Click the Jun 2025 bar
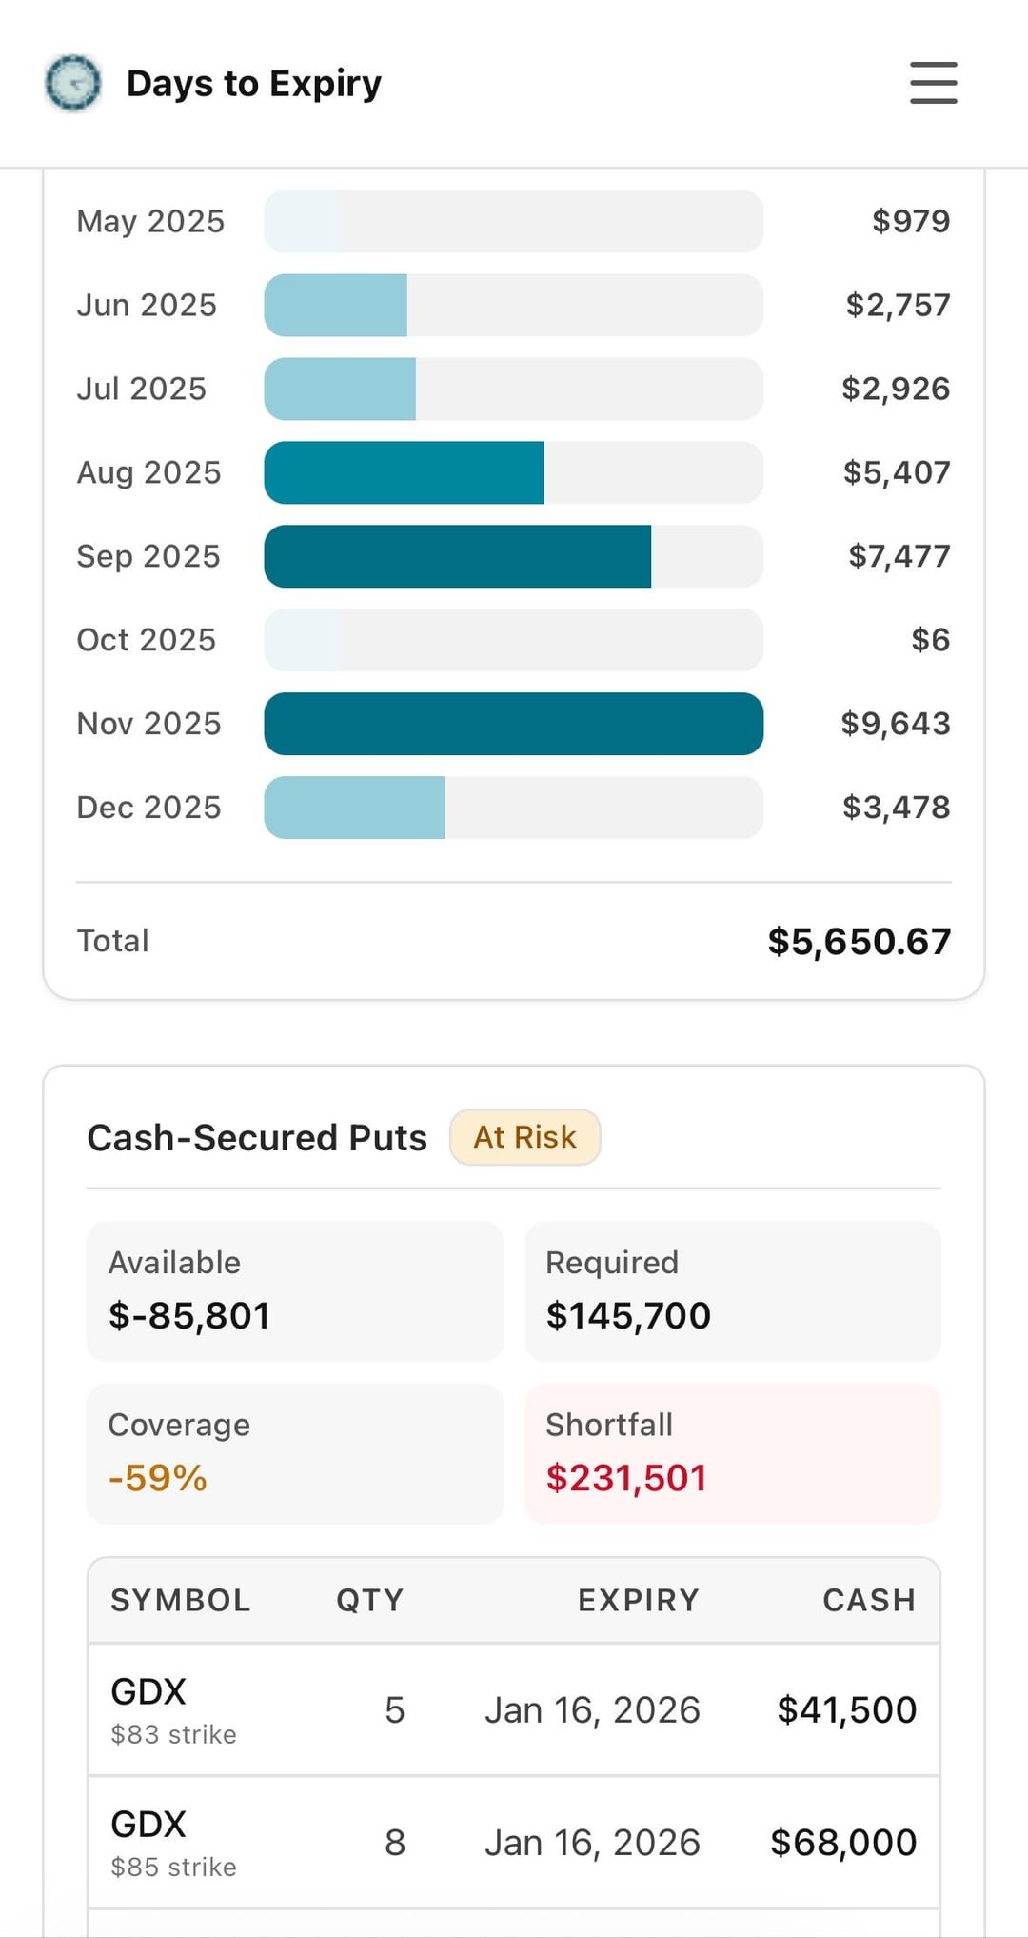The image size is (1028, 1938). (336, 305)
